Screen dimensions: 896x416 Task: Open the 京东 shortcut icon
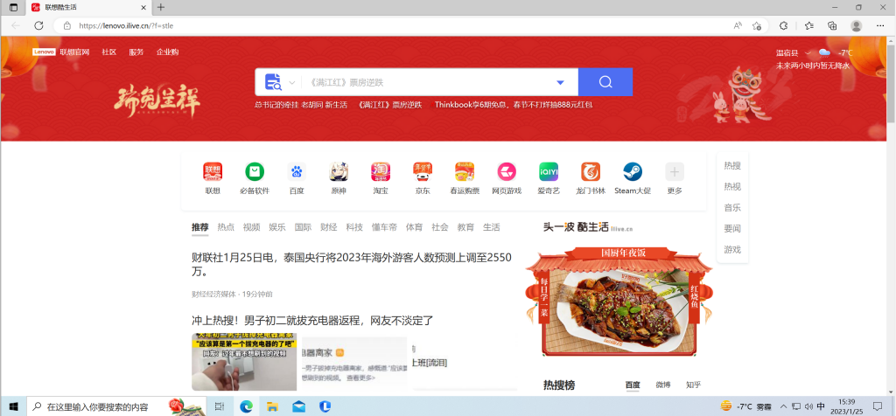coord(423,172)
